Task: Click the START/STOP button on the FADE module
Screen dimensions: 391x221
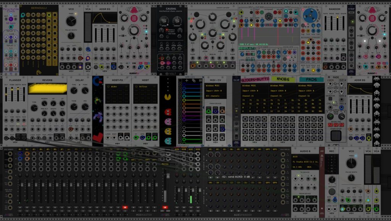Action: click(x=336, y=136)
